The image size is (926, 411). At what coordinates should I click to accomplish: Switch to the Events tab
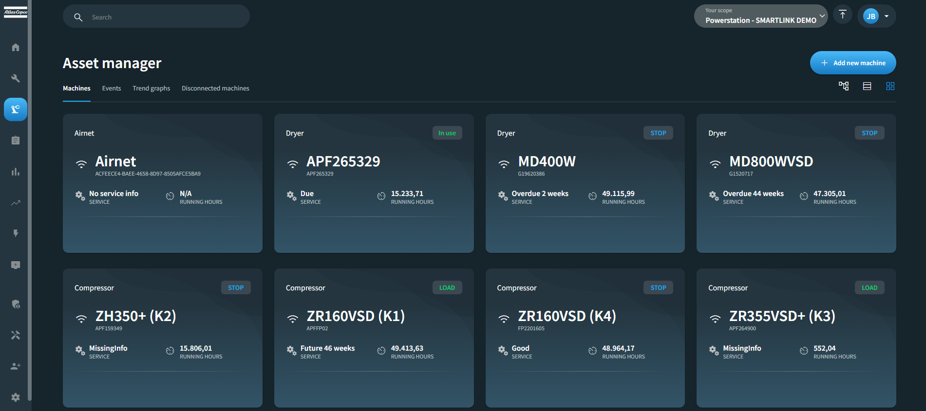(112, 88)
